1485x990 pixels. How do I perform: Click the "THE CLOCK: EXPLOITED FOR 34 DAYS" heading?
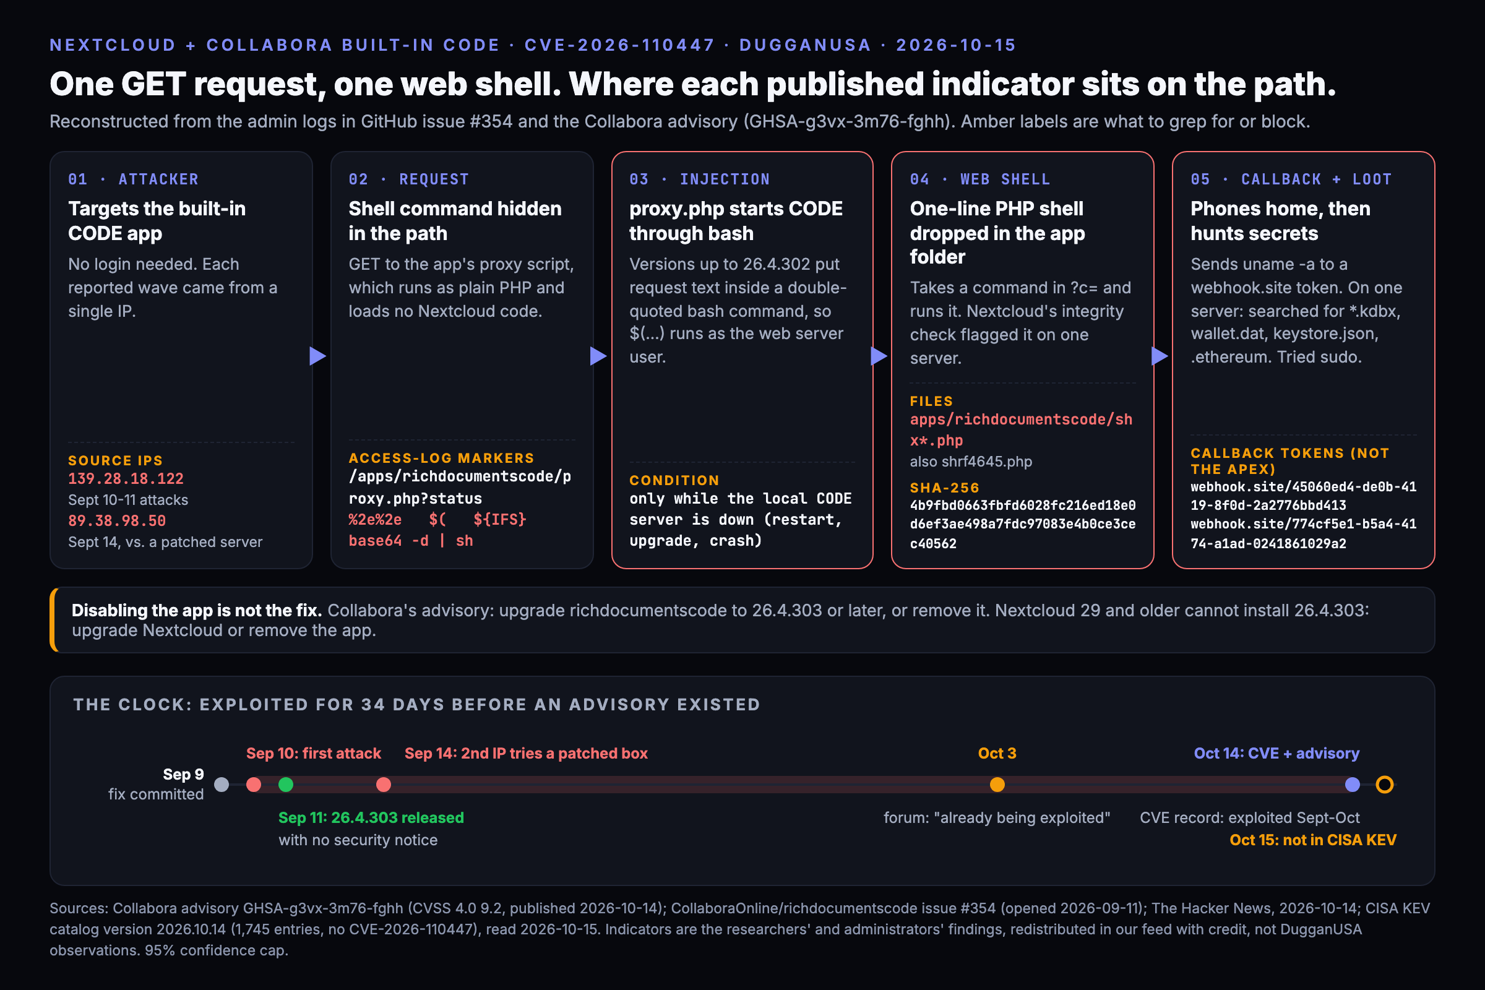[416, 705]
